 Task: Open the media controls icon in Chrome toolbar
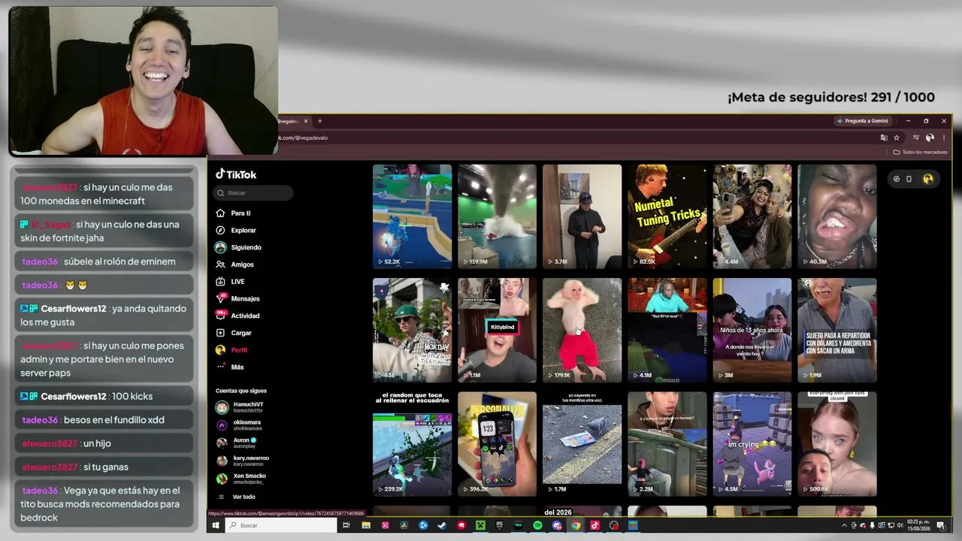click(915, 138)
